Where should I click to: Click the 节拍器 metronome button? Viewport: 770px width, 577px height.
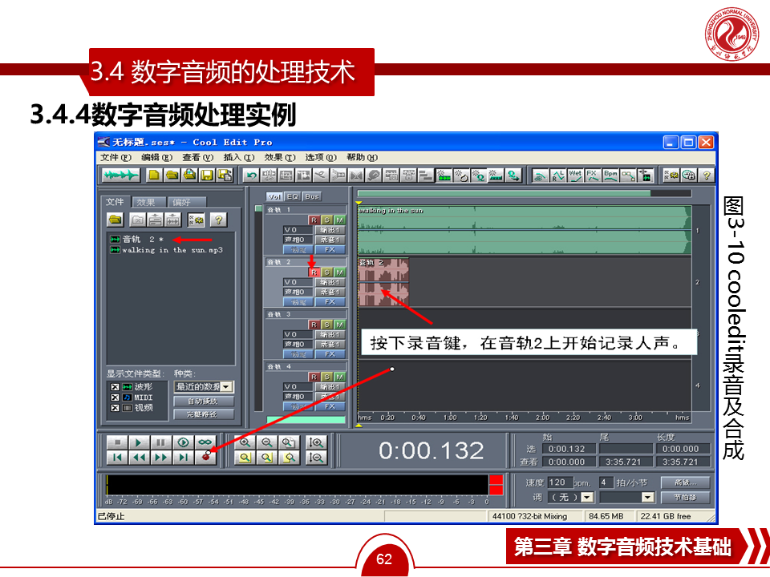[x=685, y=497]
